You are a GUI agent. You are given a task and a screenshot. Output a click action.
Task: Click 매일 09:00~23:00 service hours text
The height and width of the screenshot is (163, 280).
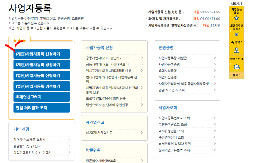[207, 18]
